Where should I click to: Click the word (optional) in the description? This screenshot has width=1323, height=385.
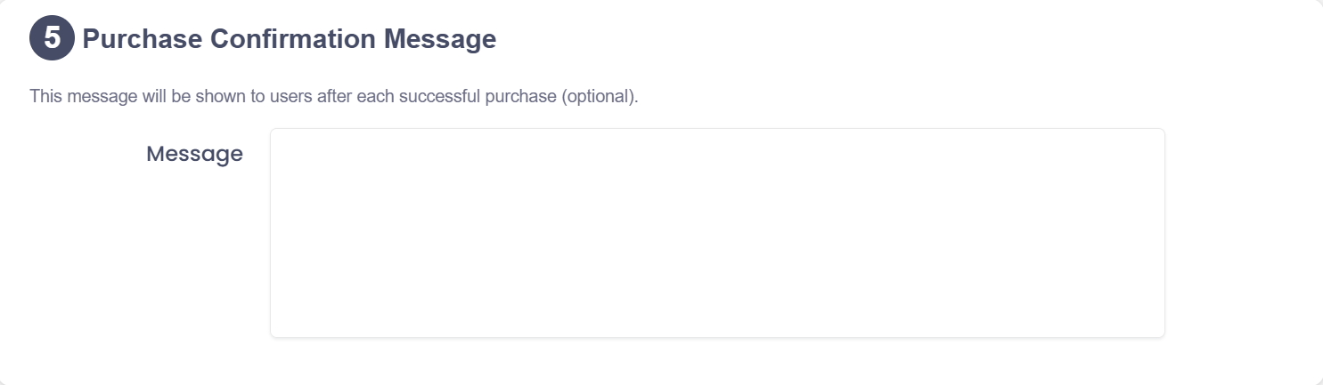[x=600, y=96]
